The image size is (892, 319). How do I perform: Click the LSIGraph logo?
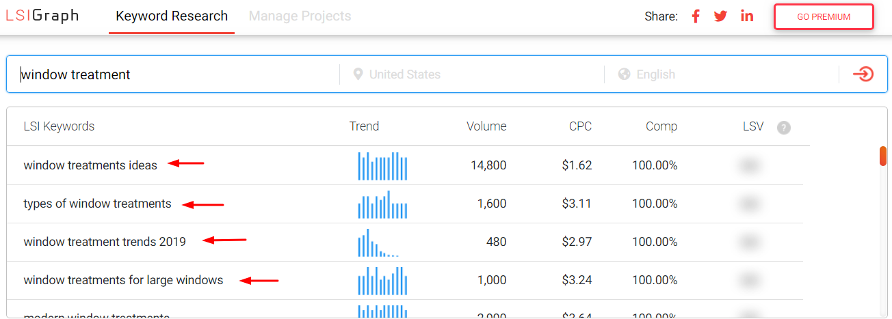42,16
